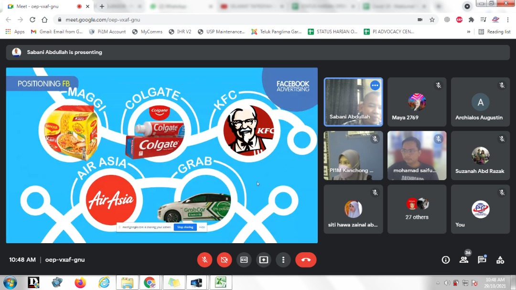This screenshot has height=290, width=516.
Task: Open Chrome's three-dot menu
Action: click(x=508, y=20)
